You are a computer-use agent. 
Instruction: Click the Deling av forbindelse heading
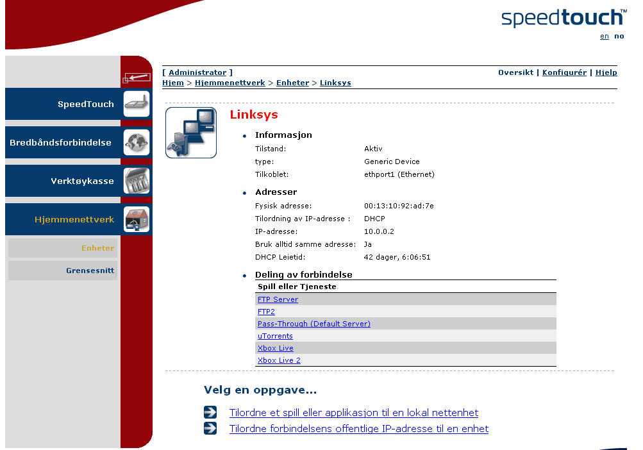pyautogui.click(x=303, y=274)
